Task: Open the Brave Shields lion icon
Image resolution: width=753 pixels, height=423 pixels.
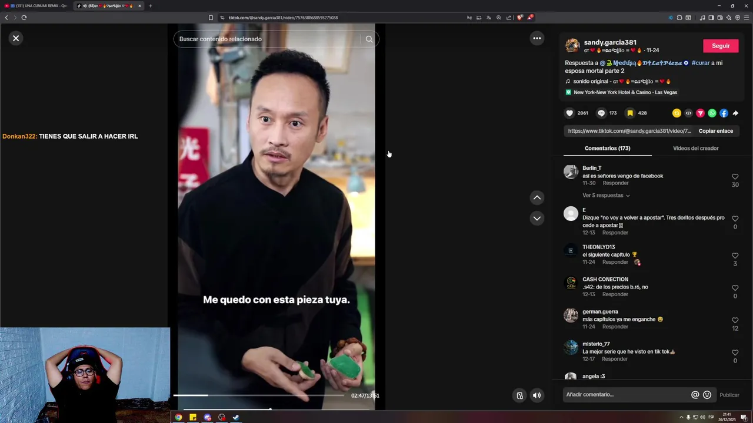Action: point(519,18)
